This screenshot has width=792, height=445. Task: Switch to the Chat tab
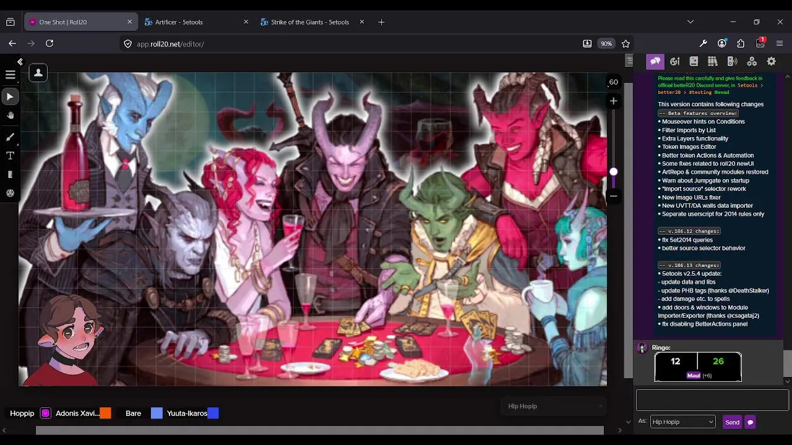coord(655,61)
